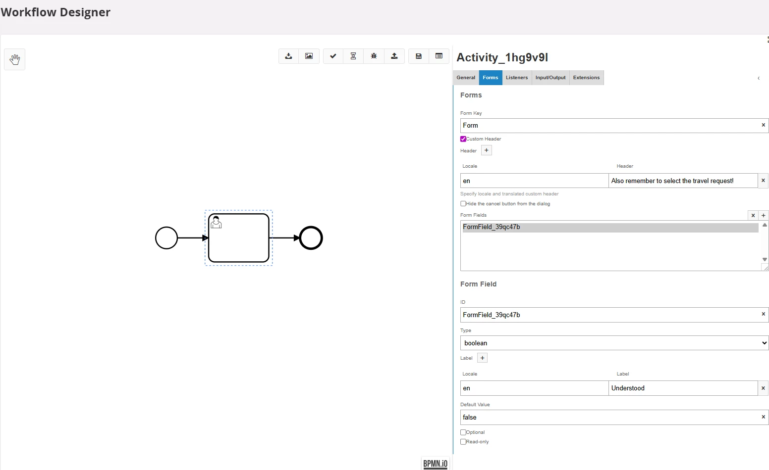Add a new form field
This screenshot has width=769, height=470.
[764, 215]
